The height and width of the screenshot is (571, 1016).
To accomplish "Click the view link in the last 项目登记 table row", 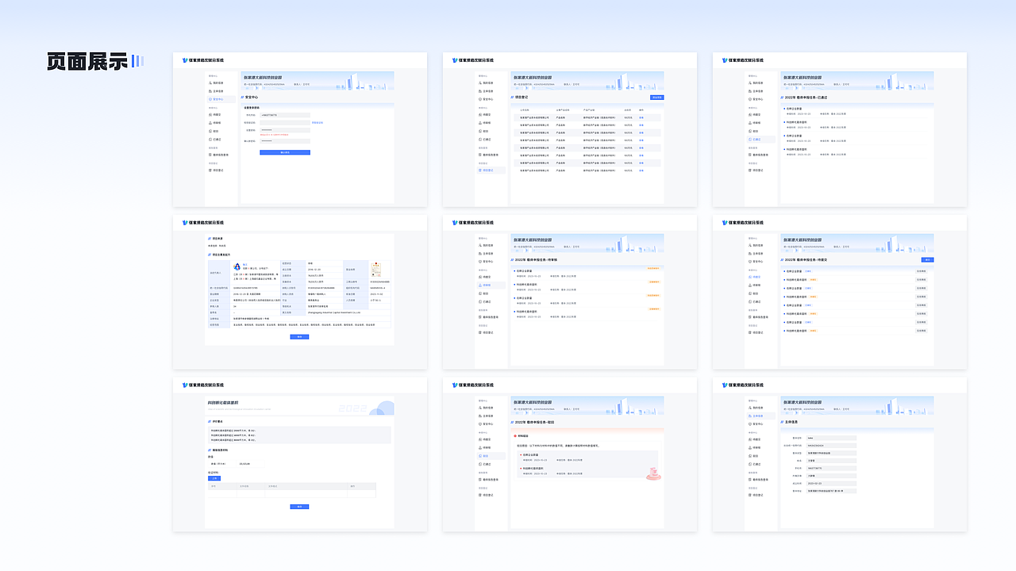I will [641, 171].
